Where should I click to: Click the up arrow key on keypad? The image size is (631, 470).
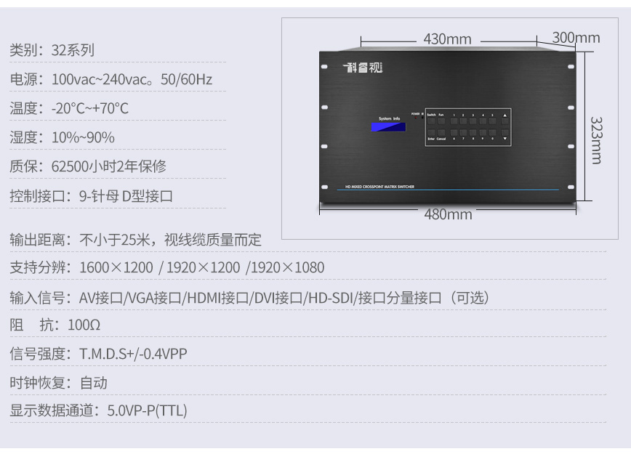point(505,121)
